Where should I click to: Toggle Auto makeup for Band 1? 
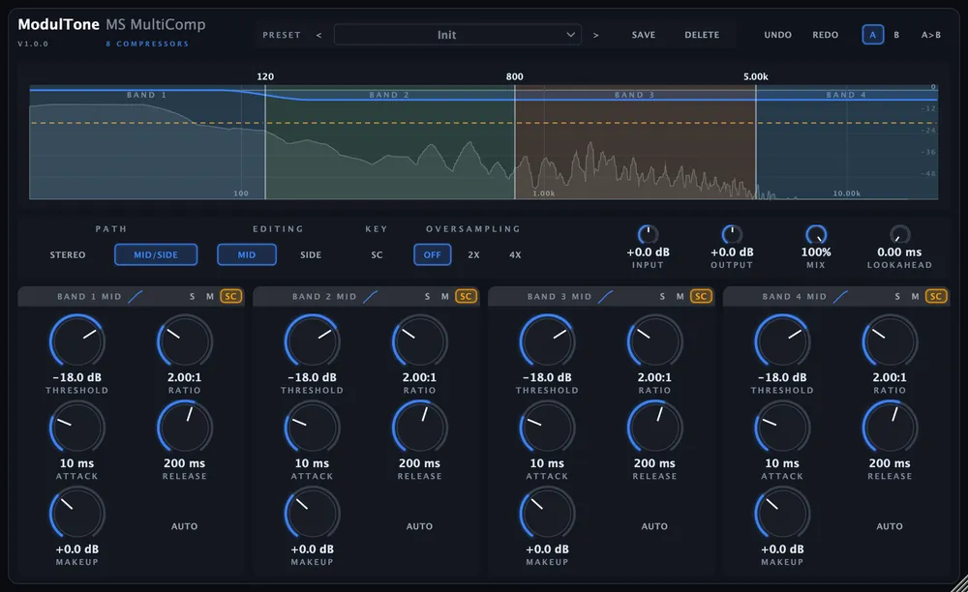[185, 526]
